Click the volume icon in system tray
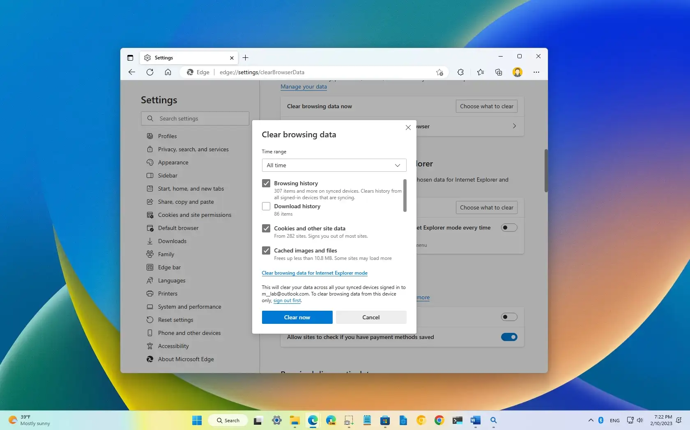 640,420
